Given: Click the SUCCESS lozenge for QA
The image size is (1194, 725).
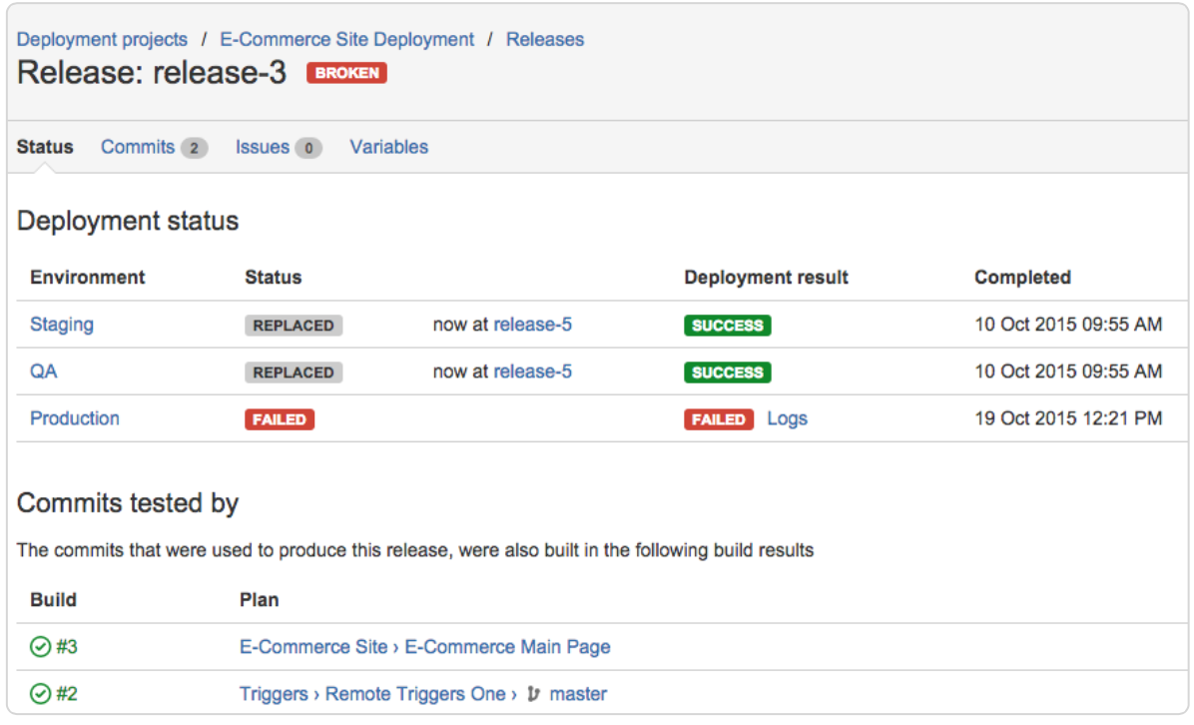Looking at the screenshot, I should [x=727, y=371].
